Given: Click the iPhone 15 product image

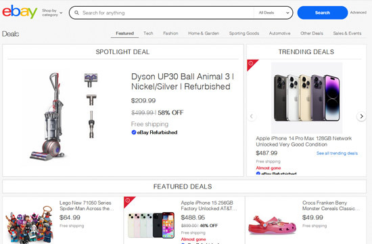Looking at the screenshot, I should point(151,225).
